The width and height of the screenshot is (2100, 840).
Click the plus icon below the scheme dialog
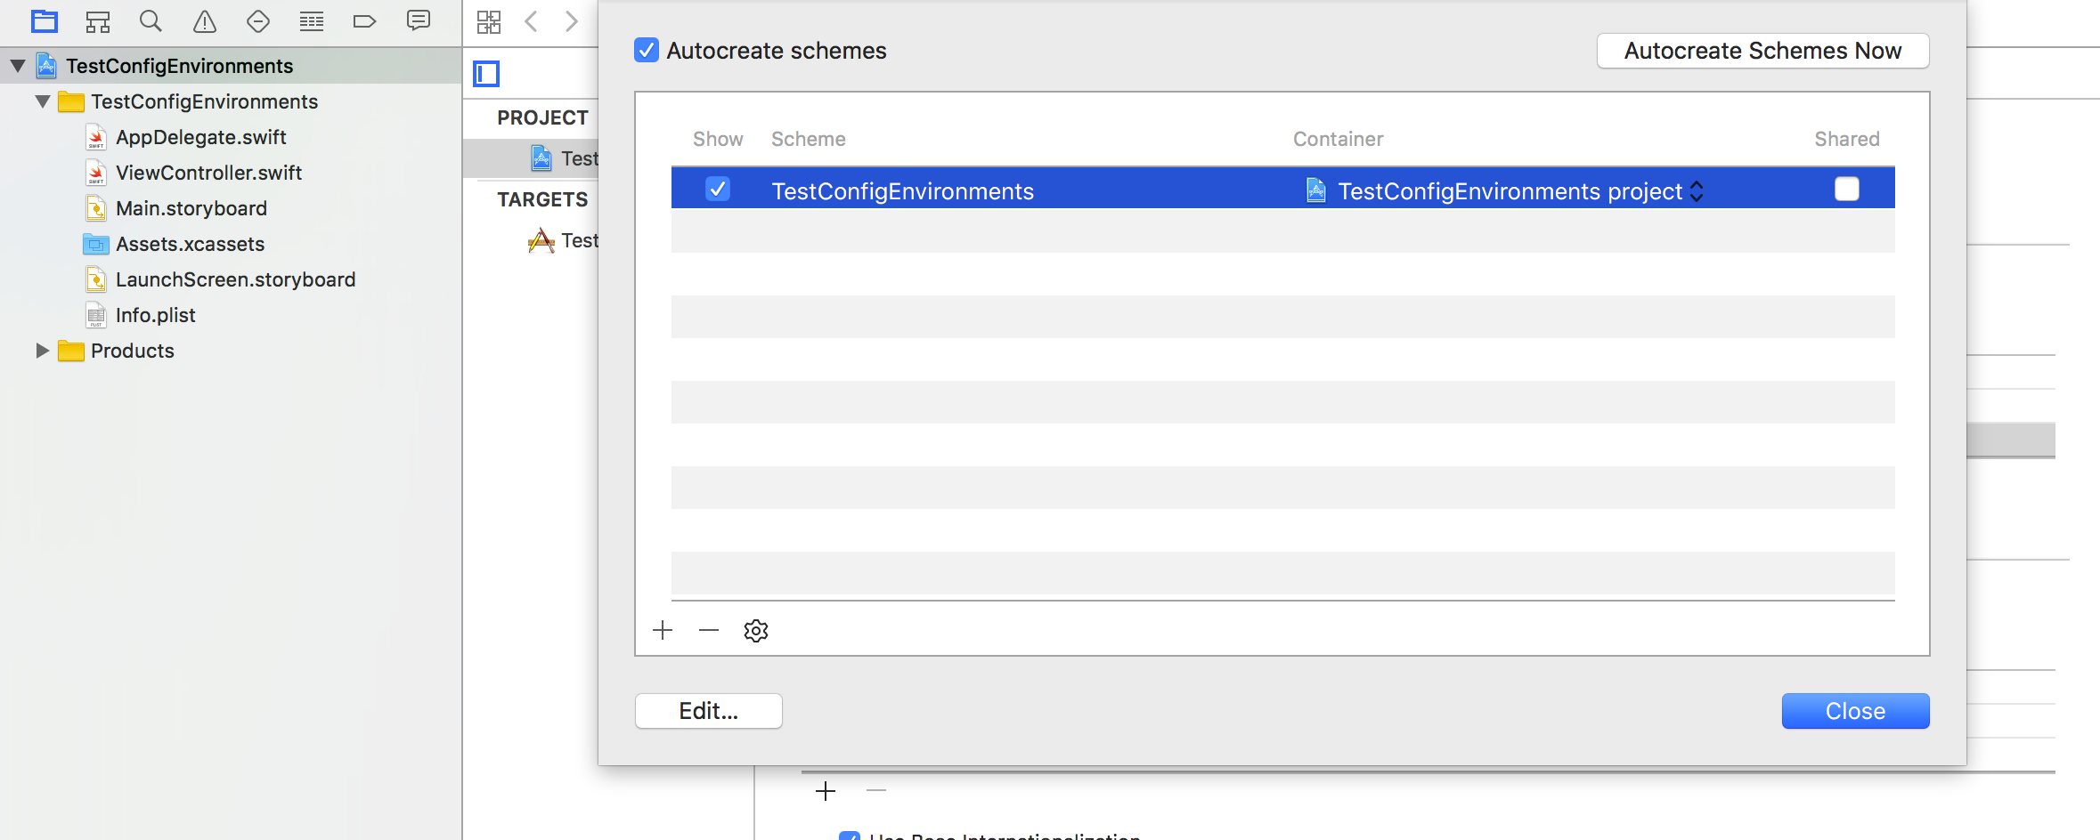(826, 791)
